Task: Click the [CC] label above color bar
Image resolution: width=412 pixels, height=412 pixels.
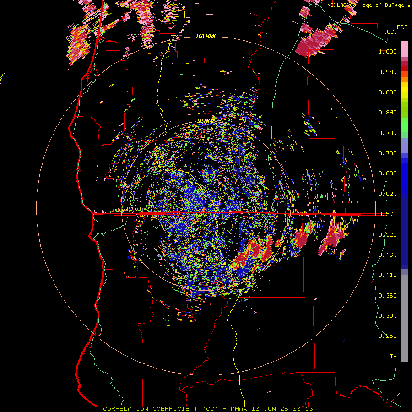Action: click(391, 32)
